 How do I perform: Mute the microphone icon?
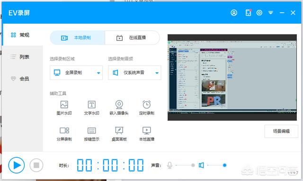pyautogui.click(x=169, y=165)
